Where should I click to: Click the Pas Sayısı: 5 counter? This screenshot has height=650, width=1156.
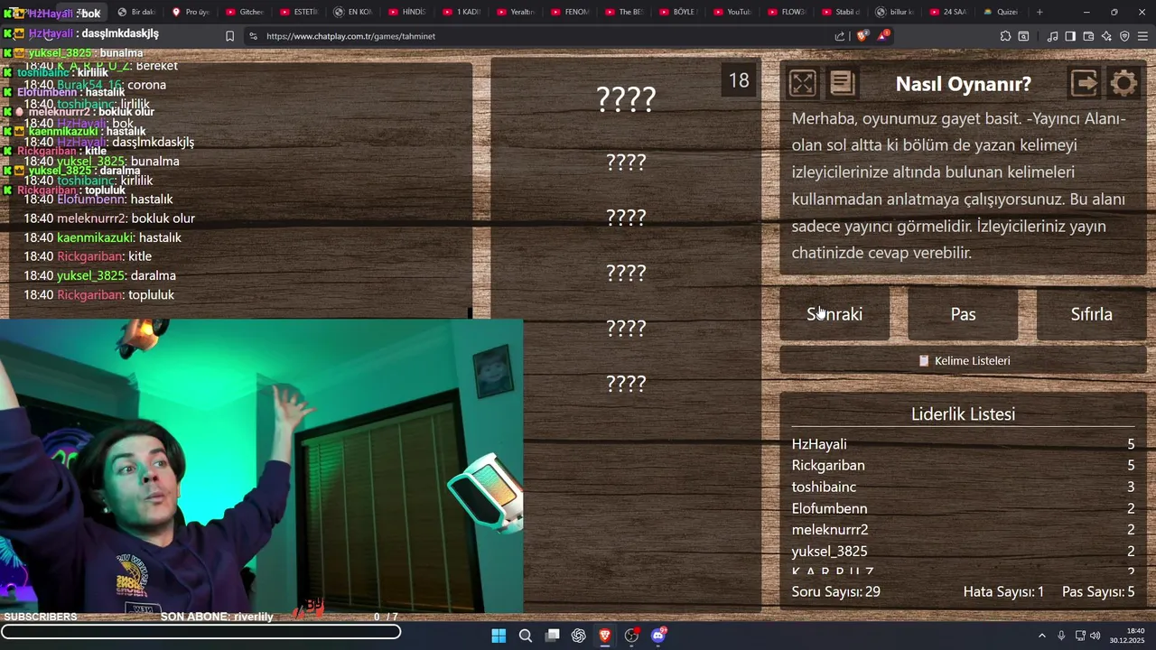1098,591
